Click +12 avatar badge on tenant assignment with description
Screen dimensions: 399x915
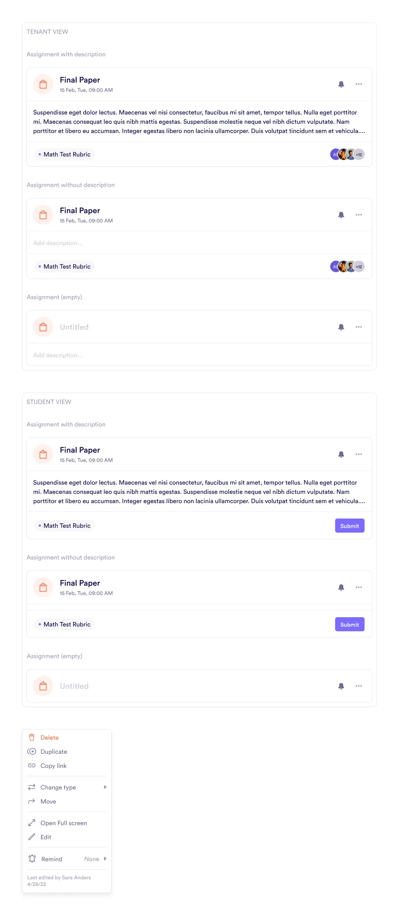coord(359,155)
